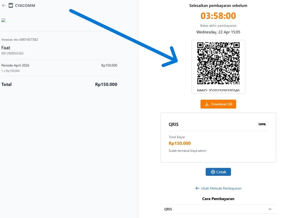Expand the QRIS chevron under Cara Pembayaran
282x218 pixels.
(x=270, y=209)
